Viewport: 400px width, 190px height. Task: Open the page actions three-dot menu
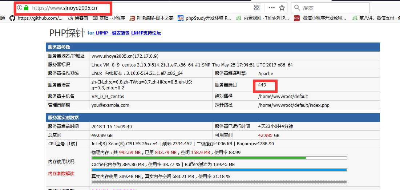(x=271, y=8)
